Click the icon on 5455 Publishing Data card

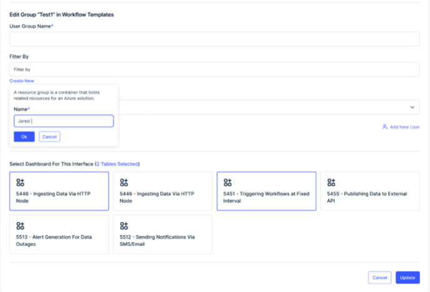[x=331, y=183]
